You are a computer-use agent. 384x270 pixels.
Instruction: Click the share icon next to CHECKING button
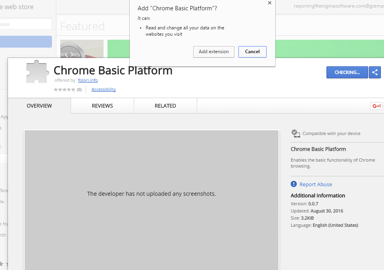[x=375, y=72]
